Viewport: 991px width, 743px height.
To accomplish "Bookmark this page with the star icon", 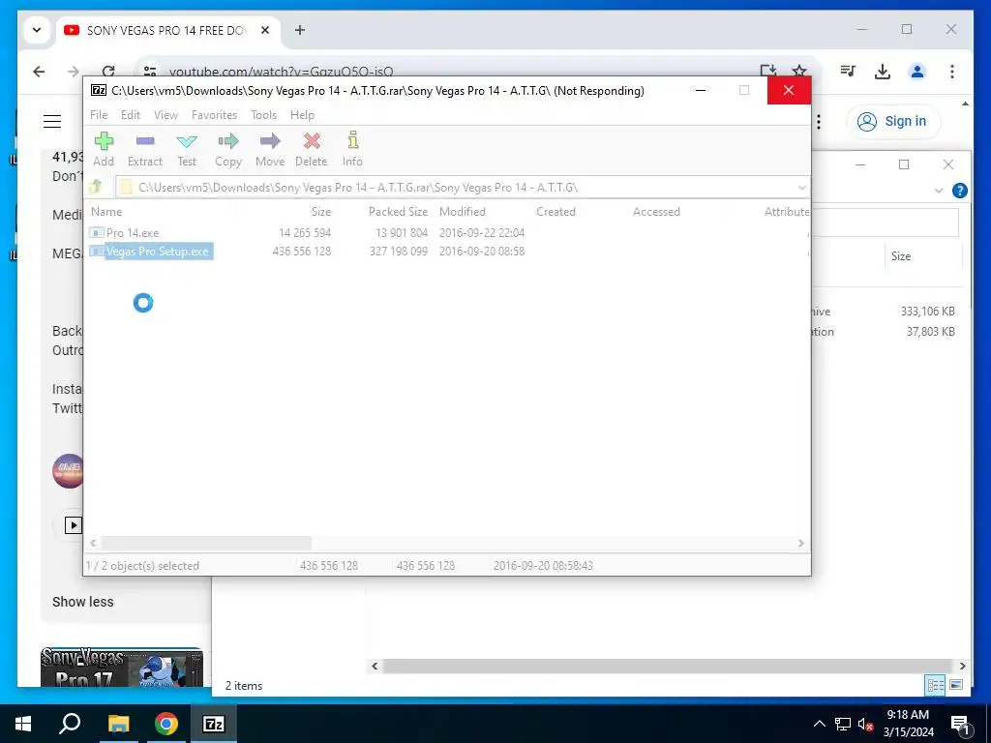I will [799, 71].
